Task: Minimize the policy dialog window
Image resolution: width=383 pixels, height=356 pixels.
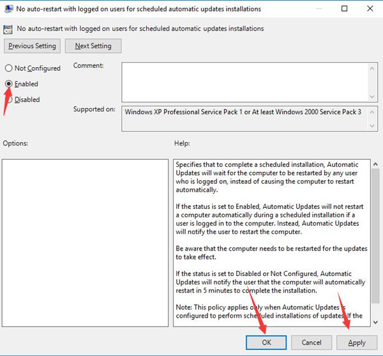Action: click(x=319, y=9)
